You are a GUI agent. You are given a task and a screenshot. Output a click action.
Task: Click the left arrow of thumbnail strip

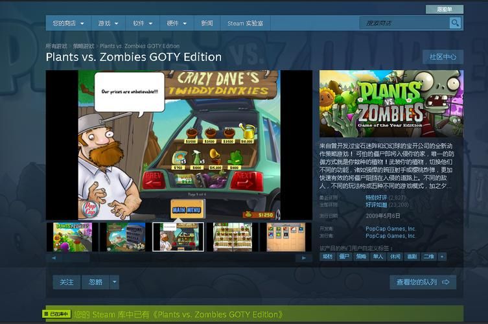[x=54, y=258]
